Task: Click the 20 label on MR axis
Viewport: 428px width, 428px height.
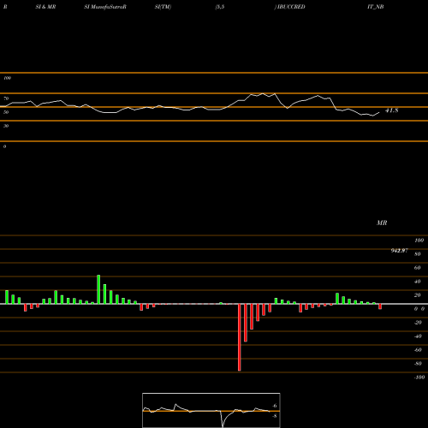Action: [418, 295]
